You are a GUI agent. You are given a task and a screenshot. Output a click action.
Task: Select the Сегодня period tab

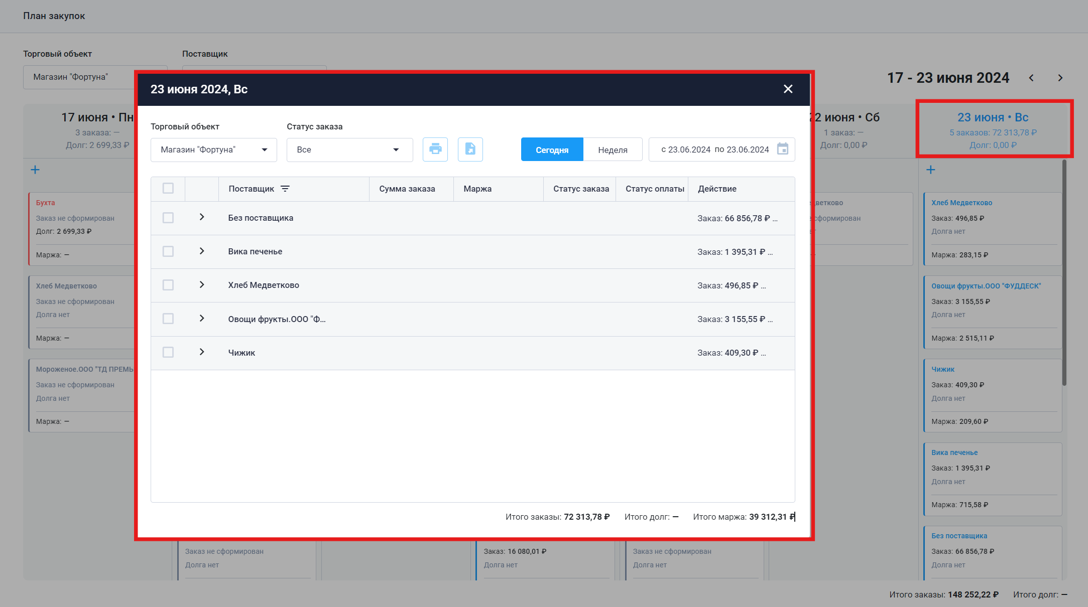[x=552, y=149]
